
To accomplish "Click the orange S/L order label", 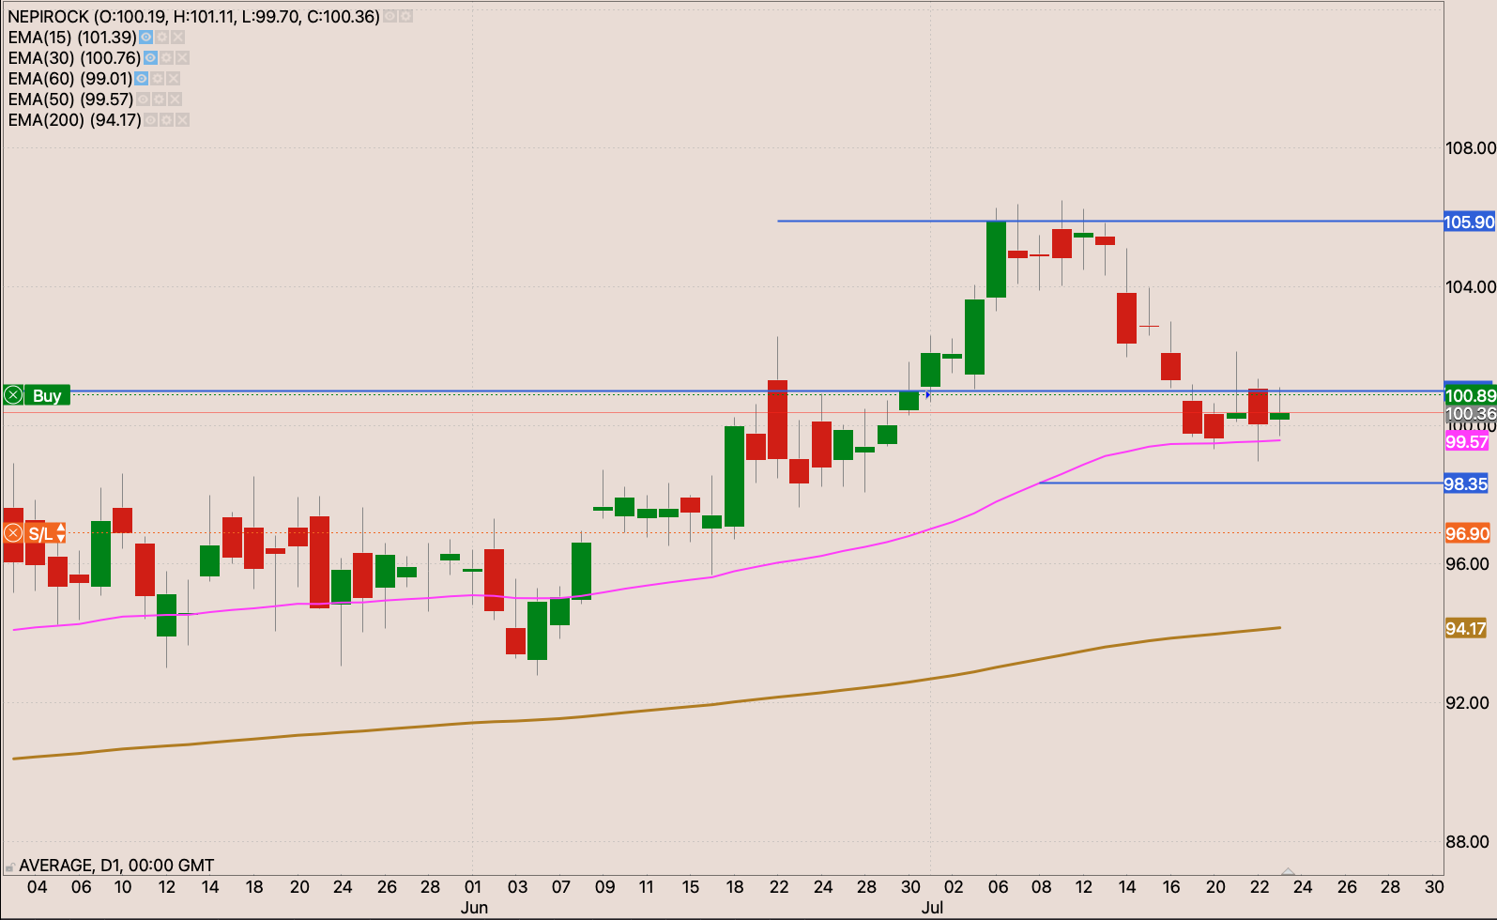I will [x=39, y=534].
